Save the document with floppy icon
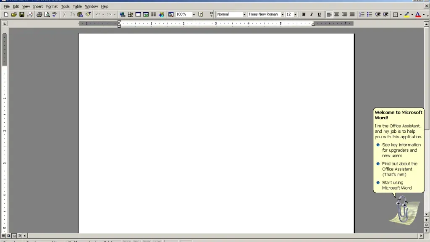This screenshot has width=430, height=242. click(x=22, y=15)
